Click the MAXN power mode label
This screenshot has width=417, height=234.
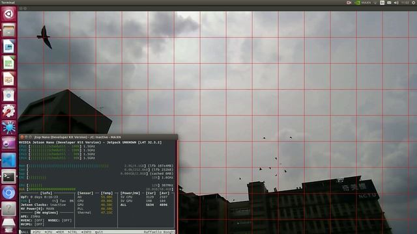click(x=366, y=3)
